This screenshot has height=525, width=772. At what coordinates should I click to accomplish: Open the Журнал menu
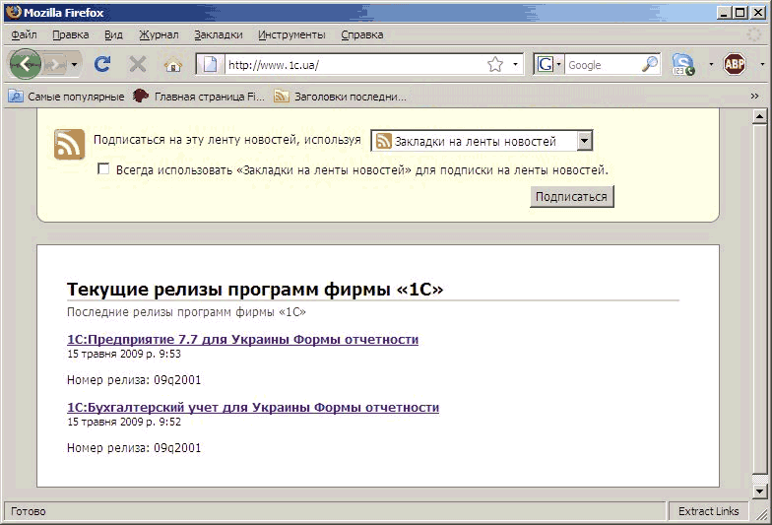159,34
